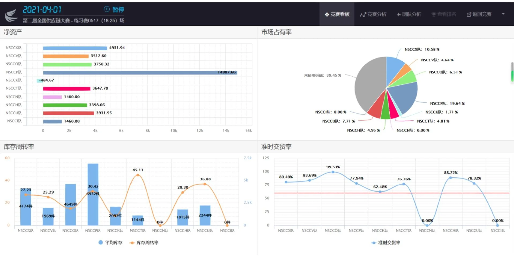Open the 查看排名 menu options

click(444, 14)
